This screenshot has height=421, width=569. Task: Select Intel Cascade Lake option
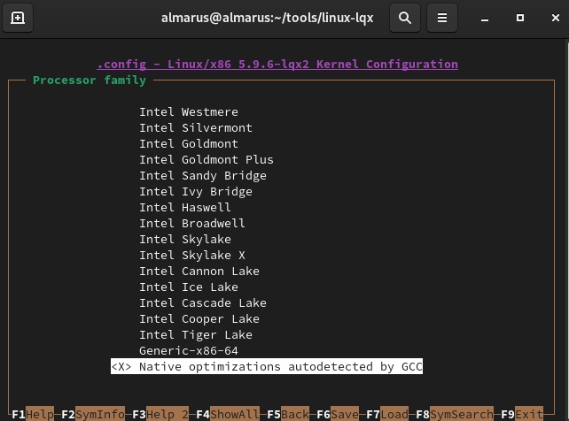(x=203, y=303)
